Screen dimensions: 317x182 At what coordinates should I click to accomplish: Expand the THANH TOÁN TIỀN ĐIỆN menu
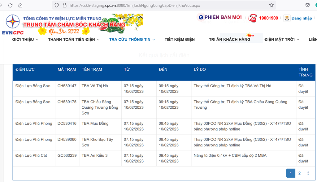74,40
